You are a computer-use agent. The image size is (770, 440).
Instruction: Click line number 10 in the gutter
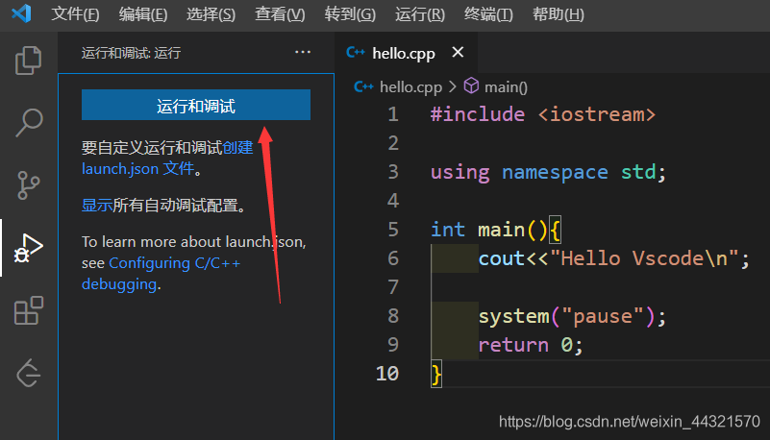tap(387, 374)
